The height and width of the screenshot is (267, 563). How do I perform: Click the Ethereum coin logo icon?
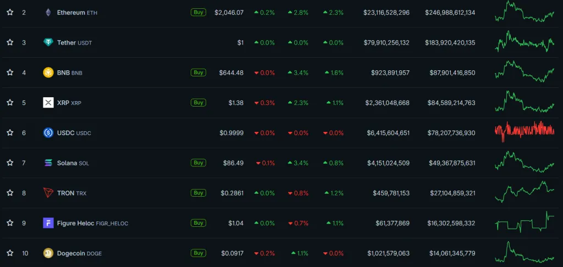pyautogui.click(x=48, y=12)
